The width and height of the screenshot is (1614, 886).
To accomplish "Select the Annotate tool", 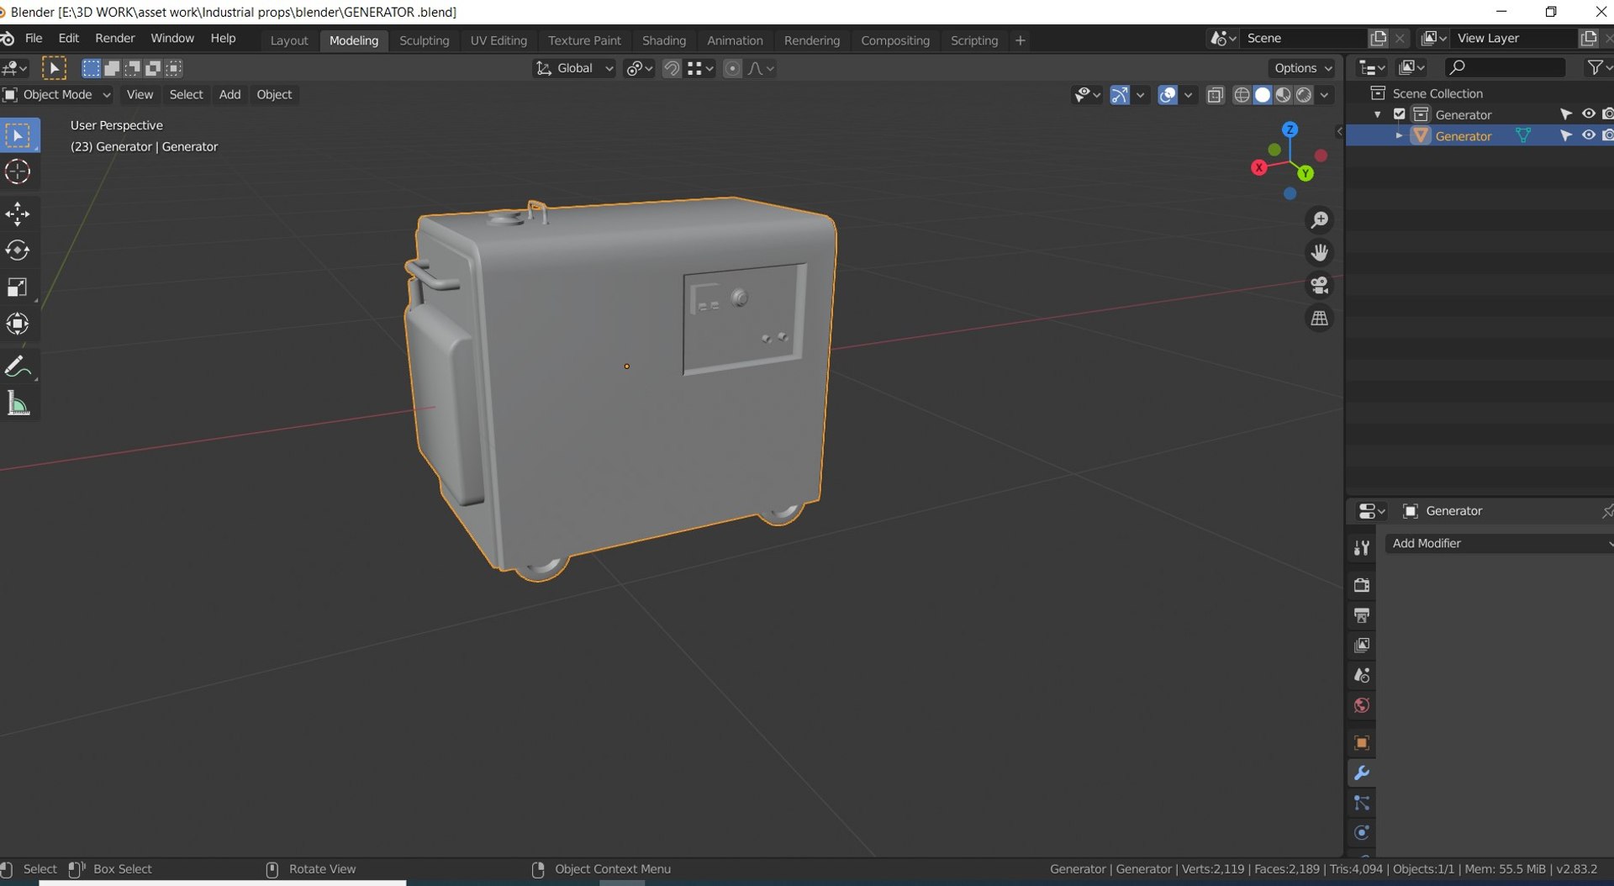I will click(x=18, y=367).
